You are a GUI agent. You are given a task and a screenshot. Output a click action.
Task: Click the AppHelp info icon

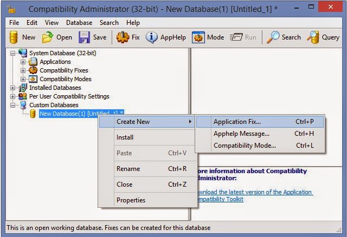(x=152, y=37)
